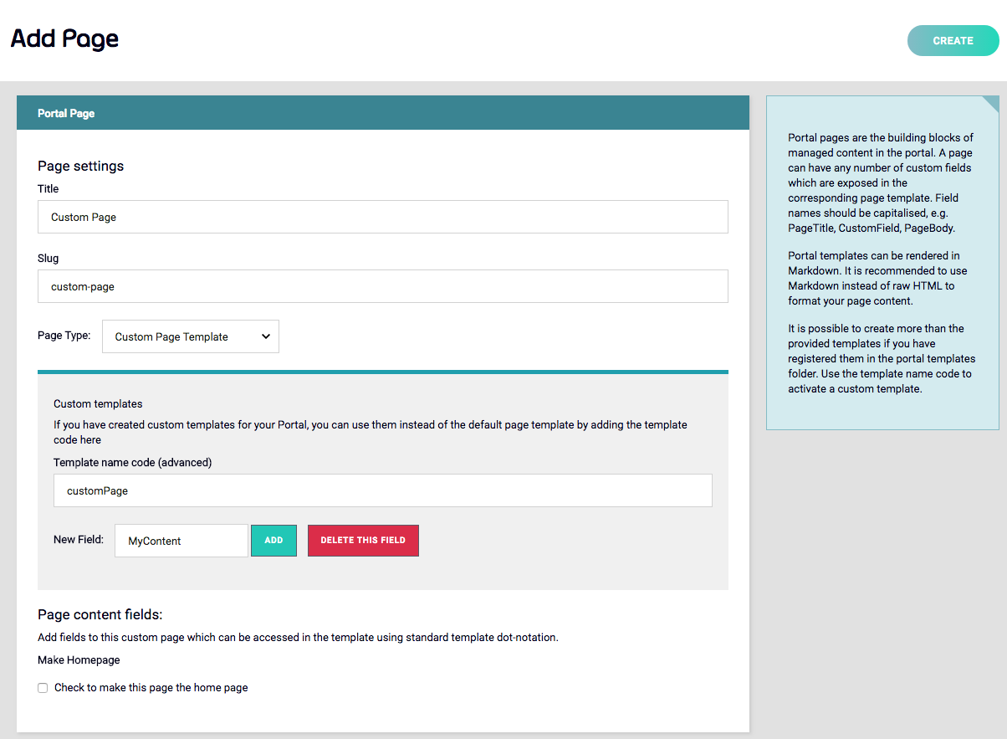Viewport: 1007px width, 739px height.
Task: Click the homepage checkbox label text
Action: point(150,687)
